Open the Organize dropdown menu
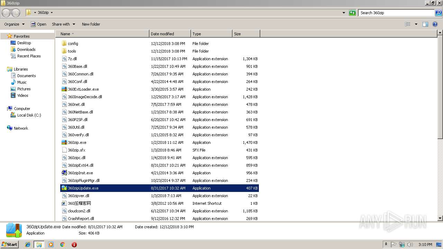This screenshot has height=249, width=443. [15, 24]
